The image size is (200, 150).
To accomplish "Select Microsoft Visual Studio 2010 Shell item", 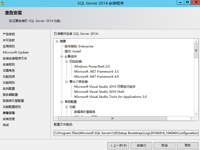I will tap(99, 92).
